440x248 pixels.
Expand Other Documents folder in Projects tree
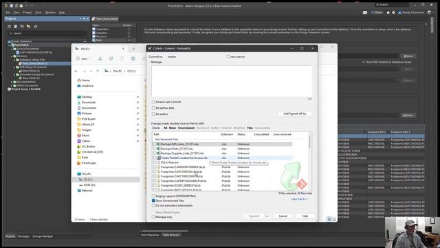(x=12, y=85)
